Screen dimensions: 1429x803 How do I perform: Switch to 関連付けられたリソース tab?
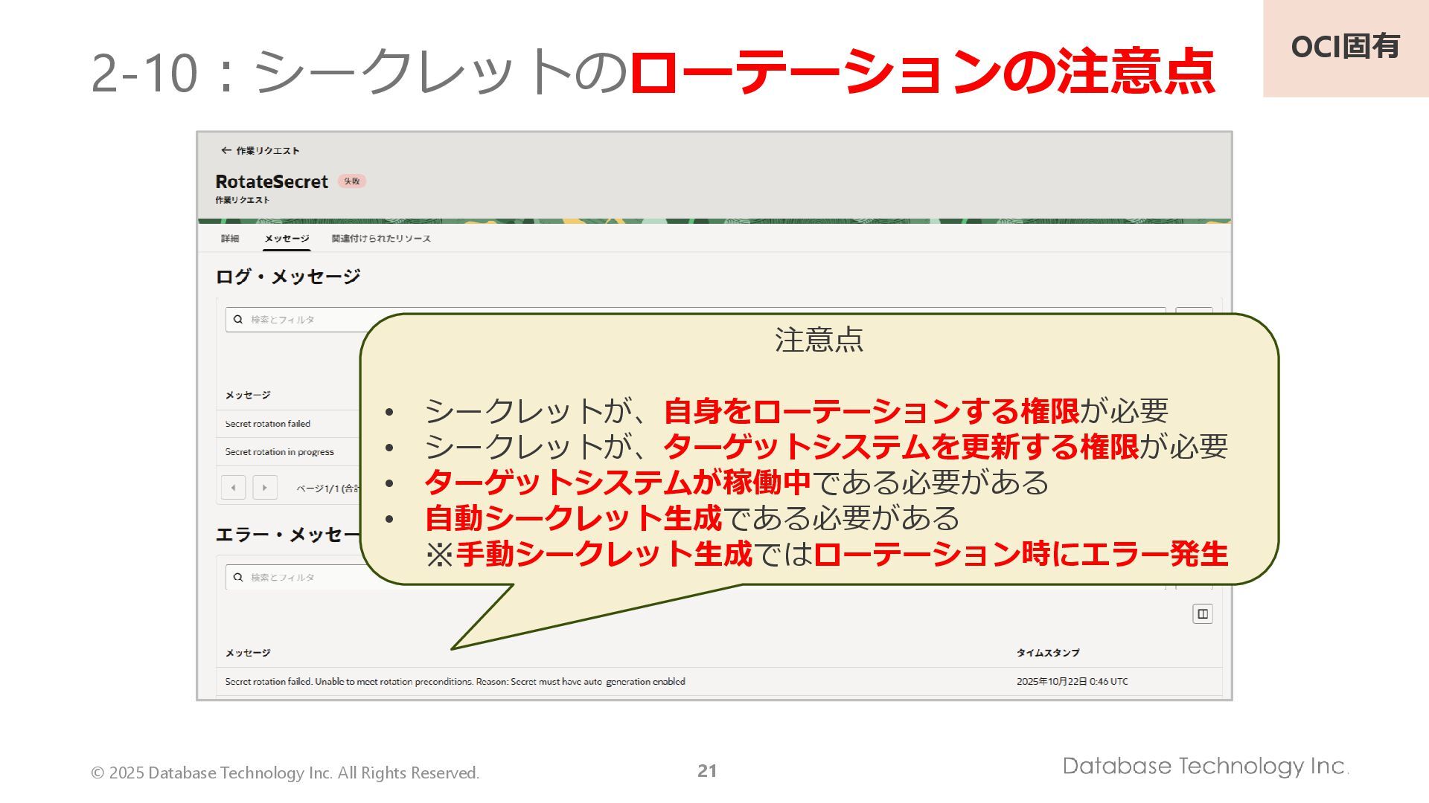[x=381, y=239]
